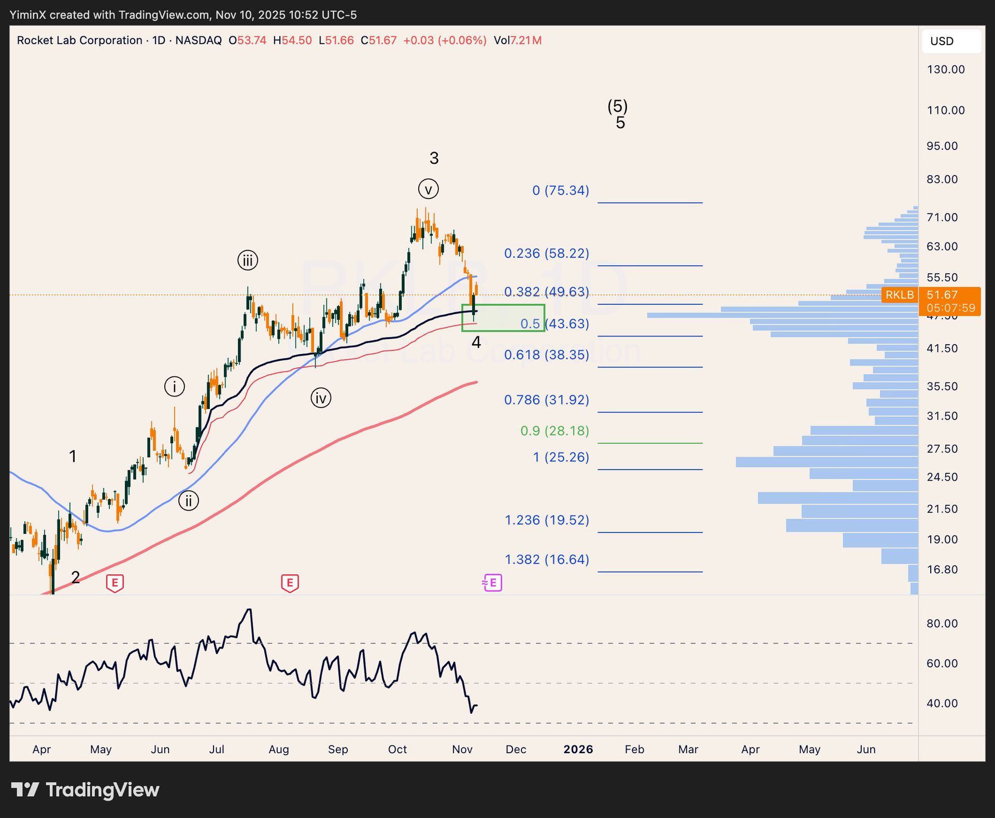Click the red earnings E marker near August
The width and height of the screenshot is (995, 818).
(290, 583)
